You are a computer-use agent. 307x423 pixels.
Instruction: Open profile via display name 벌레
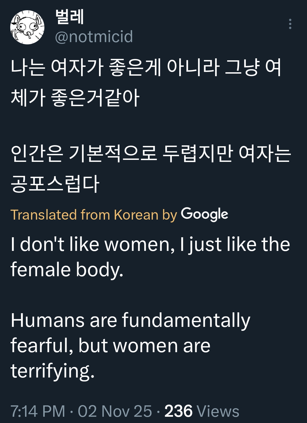(69, 16)
